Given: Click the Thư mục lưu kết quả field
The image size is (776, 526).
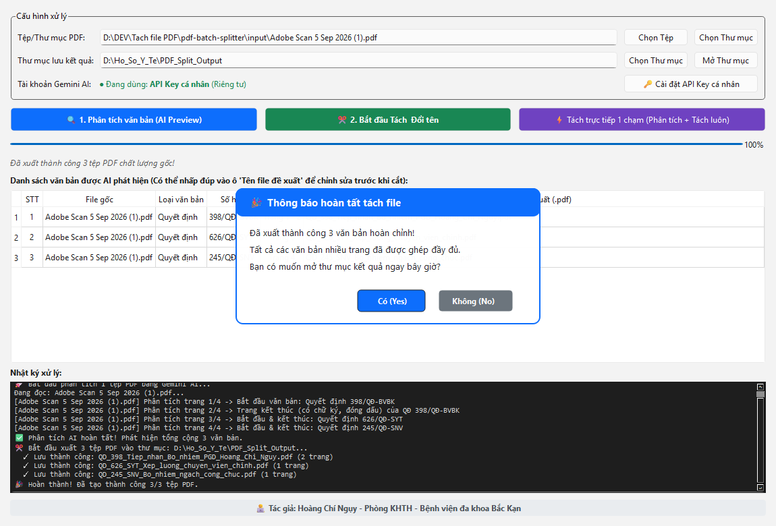Looking at the screenshot, I should coord(358,60).
